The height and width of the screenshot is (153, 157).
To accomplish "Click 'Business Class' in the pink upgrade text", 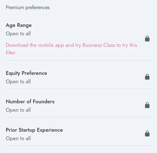I will click(x=99, y=45).
